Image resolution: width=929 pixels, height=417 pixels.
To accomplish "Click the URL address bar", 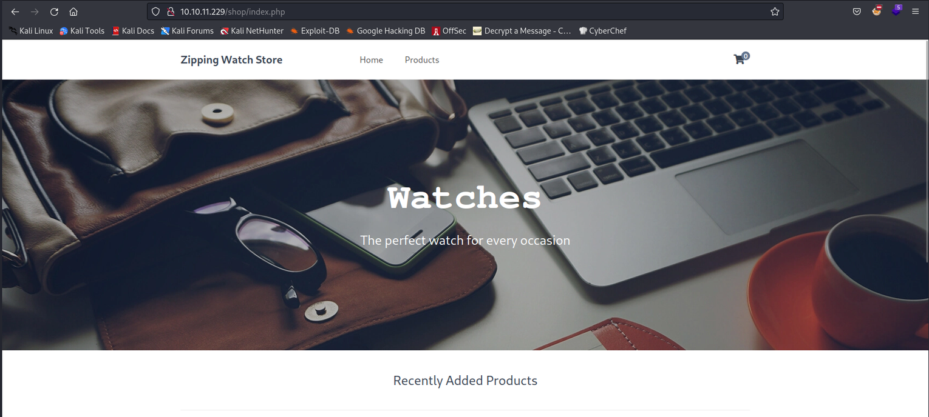I will tap(464, 12).
